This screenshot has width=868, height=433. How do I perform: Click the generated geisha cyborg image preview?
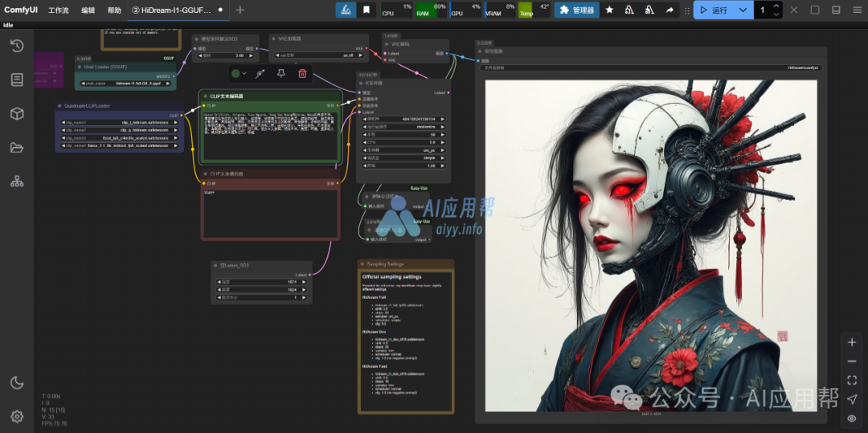[x=651, y=246]
